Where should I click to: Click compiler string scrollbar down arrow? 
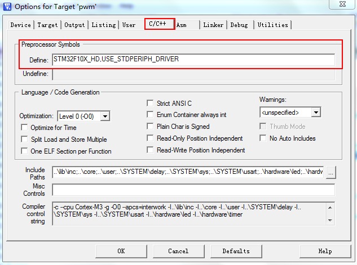tap(330, 220)
